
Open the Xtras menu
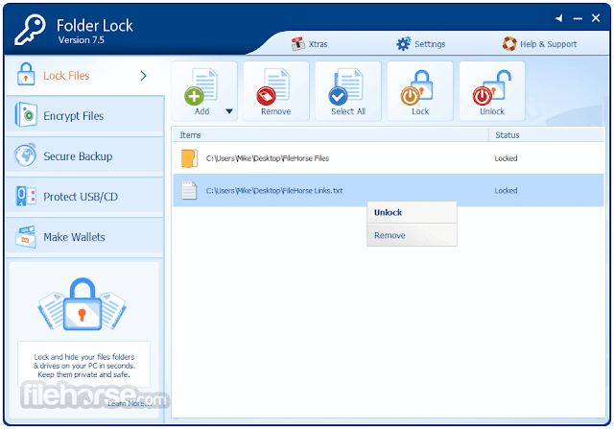[309, 44]
